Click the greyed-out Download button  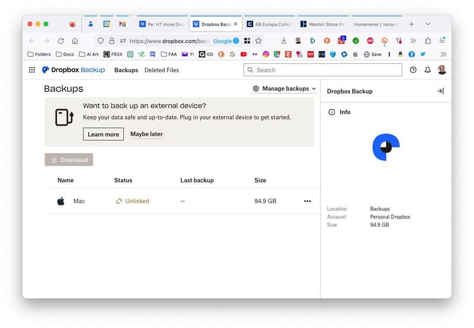pos(69,160)
